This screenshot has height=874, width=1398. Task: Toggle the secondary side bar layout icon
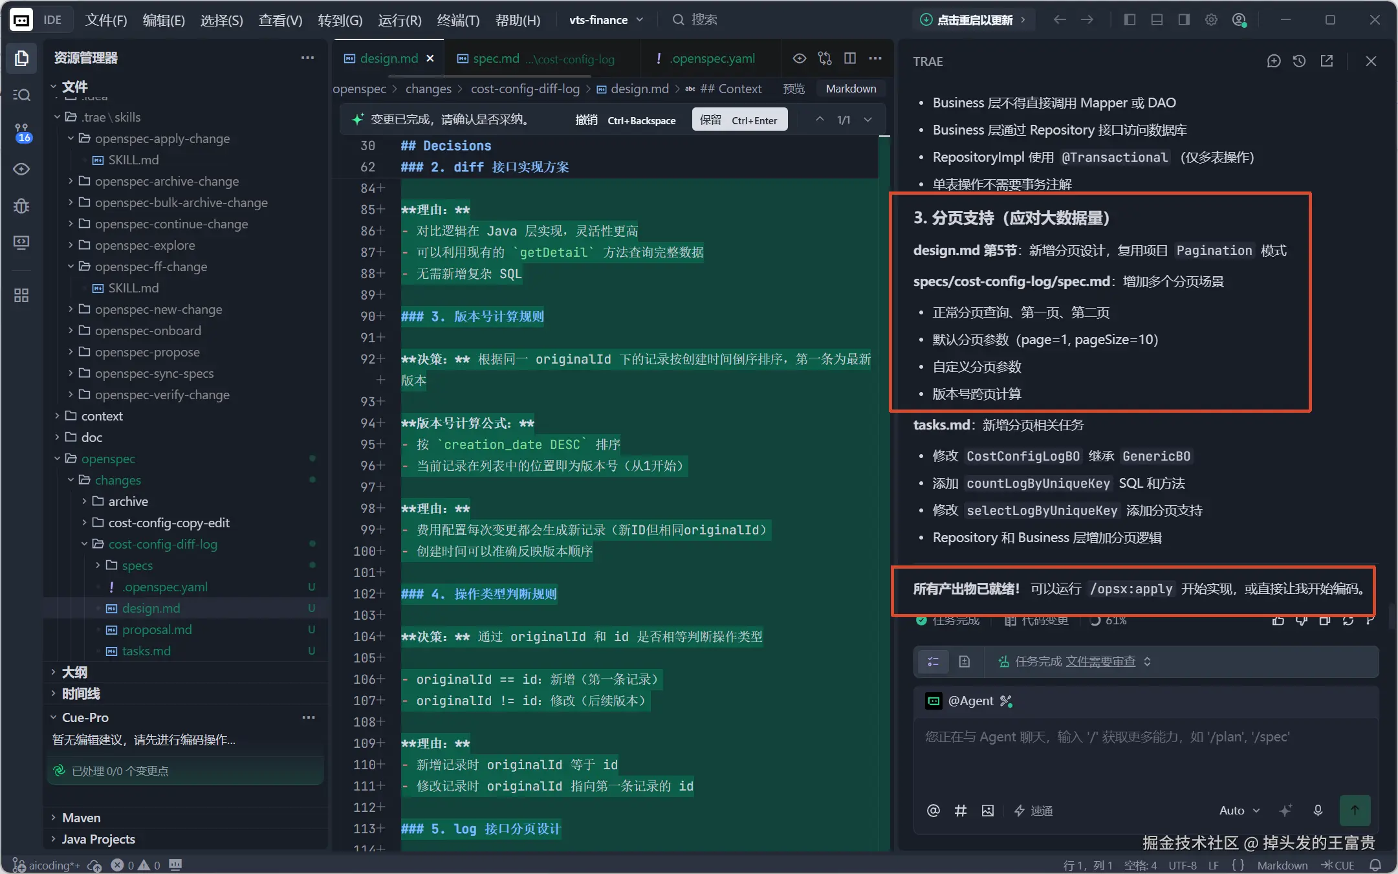point(1184,20)
